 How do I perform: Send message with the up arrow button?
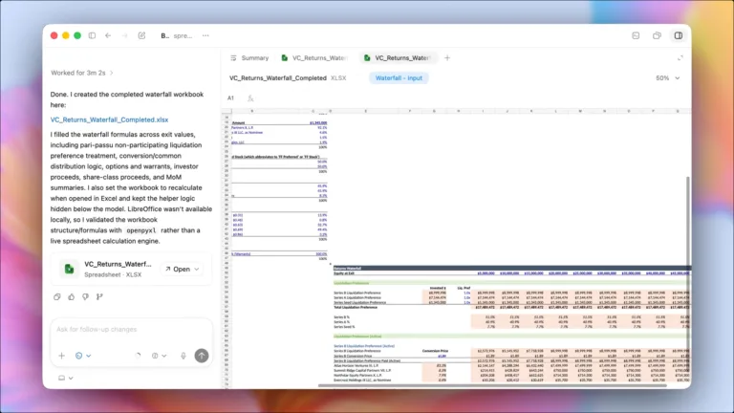click(202, 356)
